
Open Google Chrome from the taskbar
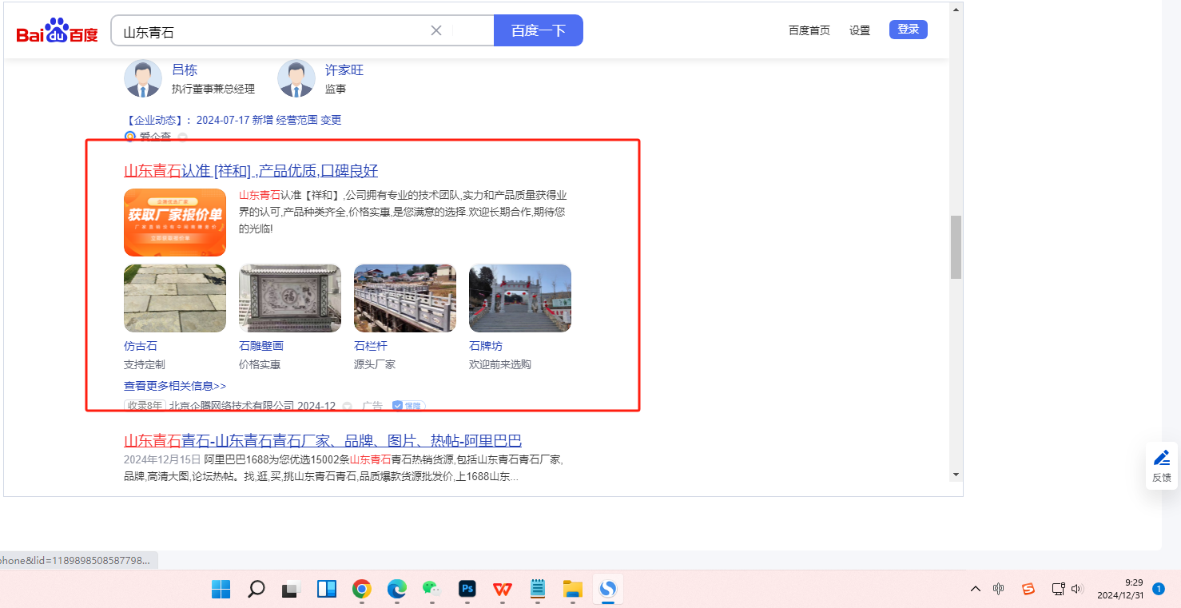tap(362, 590)
